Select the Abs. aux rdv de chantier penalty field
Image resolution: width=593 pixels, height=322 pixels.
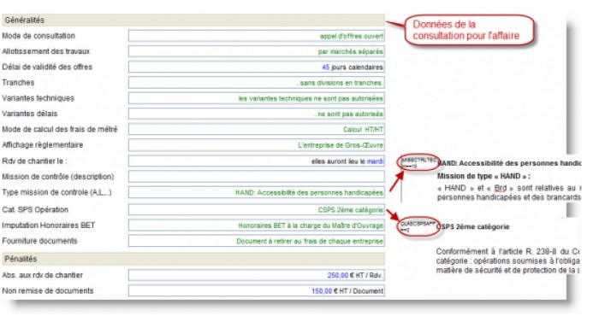click(x=257, y=275)
